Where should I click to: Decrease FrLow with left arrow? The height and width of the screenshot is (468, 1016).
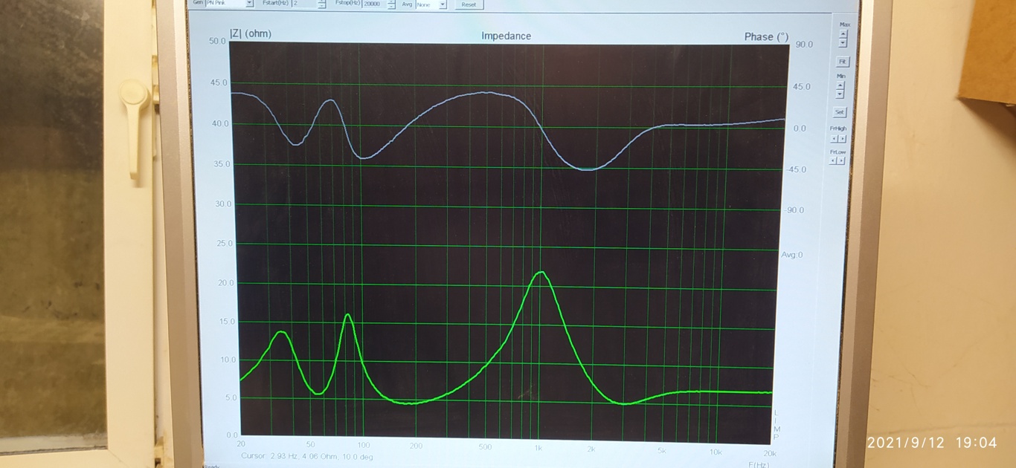(834, 160)
